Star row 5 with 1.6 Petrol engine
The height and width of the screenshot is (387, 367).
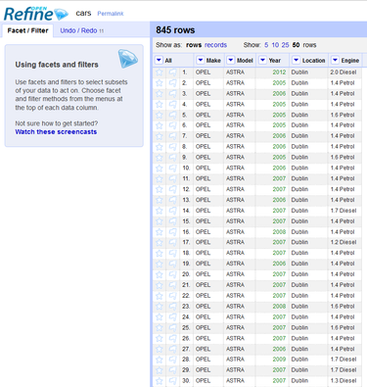click(x=160, y=115)
